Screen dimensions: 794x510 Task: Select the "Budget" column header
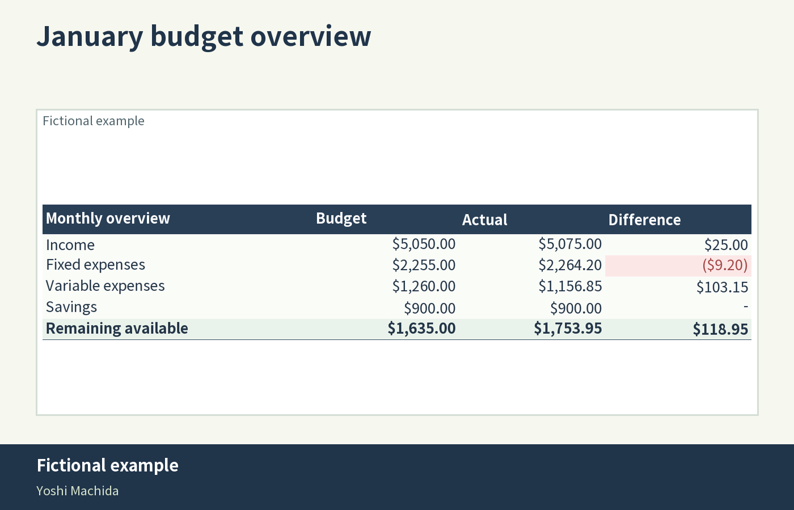pos(341,219)
